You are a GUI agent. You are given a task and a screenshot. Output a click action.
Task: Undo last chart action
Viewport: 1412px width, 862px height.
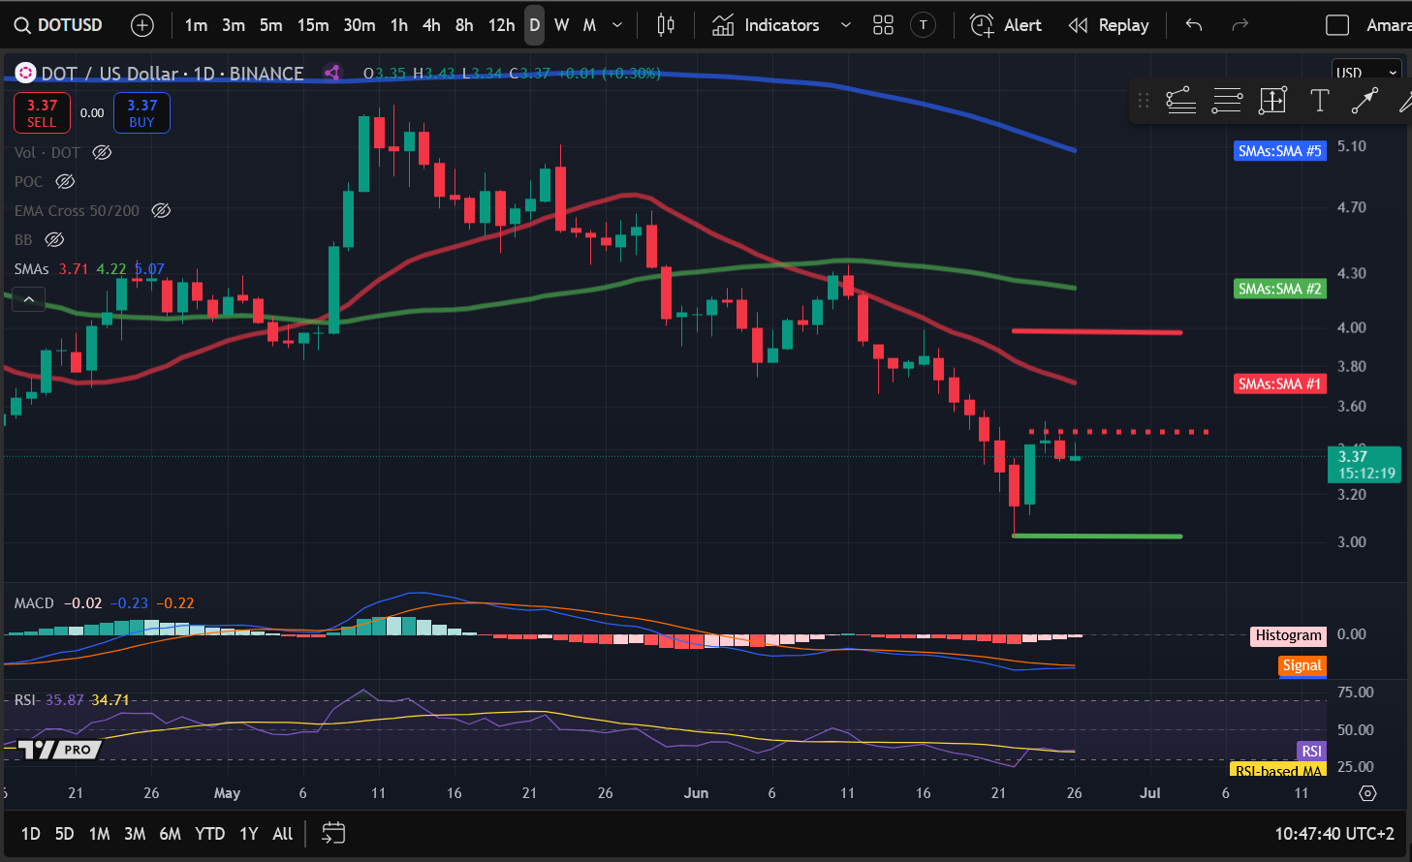coord(1194,25)
